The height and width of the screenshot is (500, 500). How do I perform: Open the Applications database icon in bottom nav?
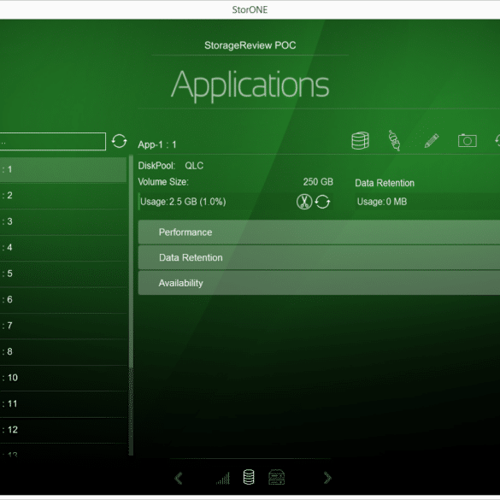(x=249, y=477)
